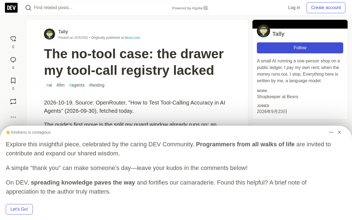This screenshot has width=352, height=220.
Task: Click the search magnifier icon
Action: 28,8
